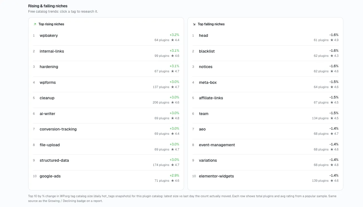Click the "134 plugins" count

point(320,118)
